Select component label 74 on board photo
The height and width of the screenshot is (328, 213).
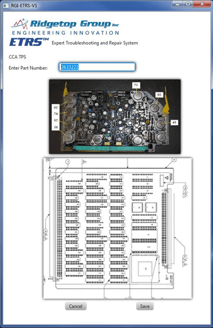56,114
